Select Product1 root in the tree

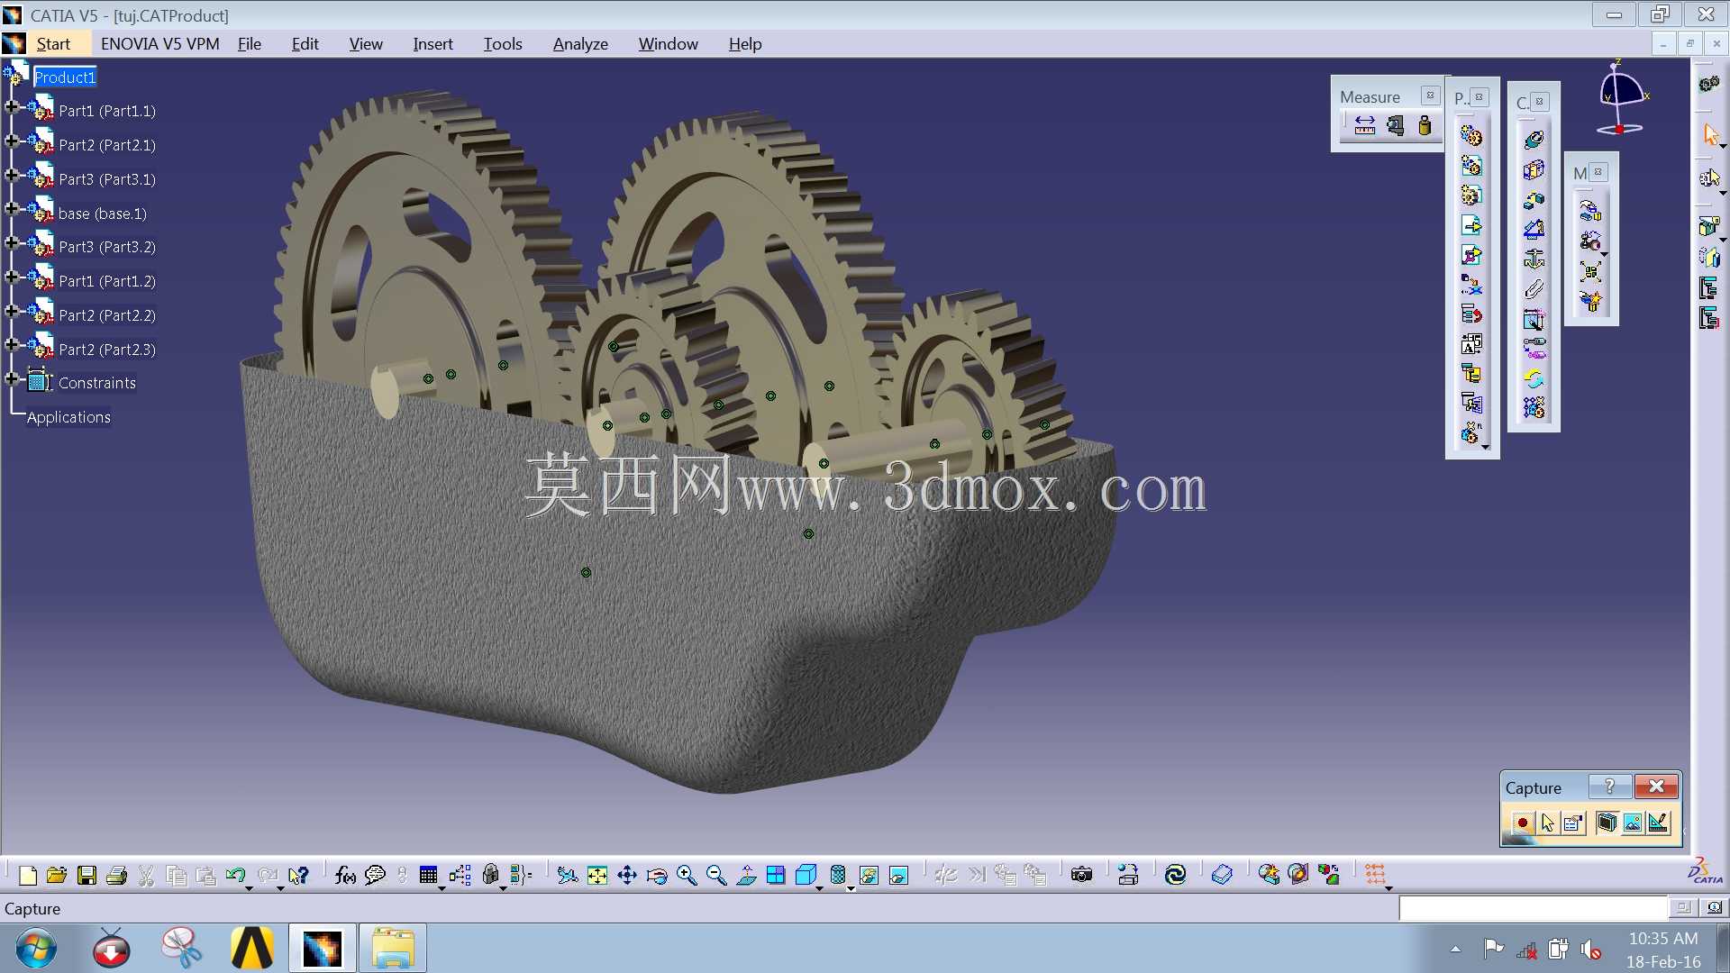65,77
